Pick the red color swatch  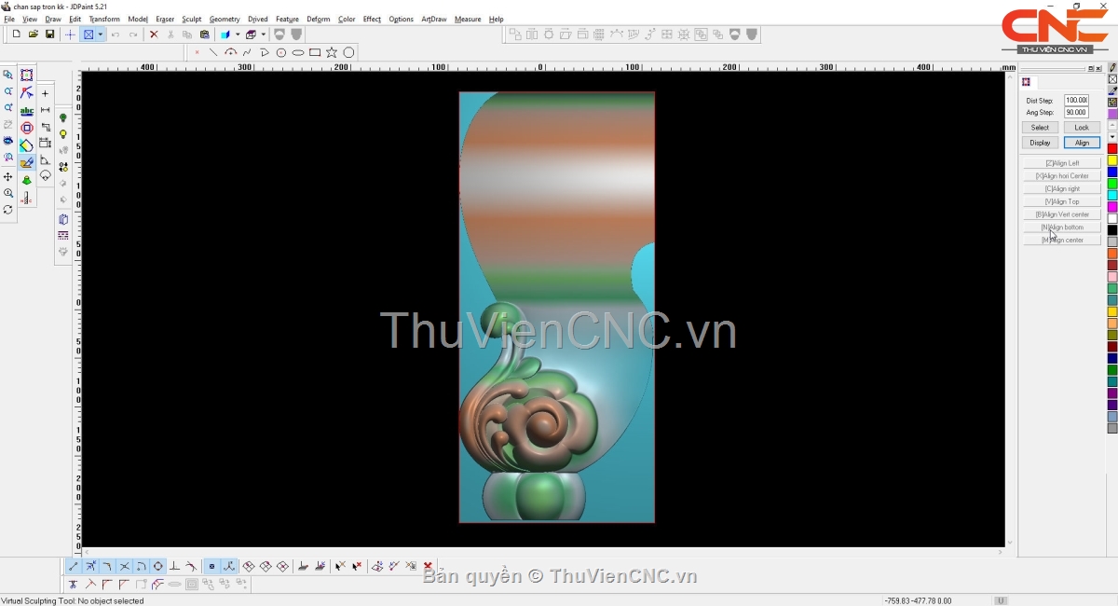click(1112, 149)
